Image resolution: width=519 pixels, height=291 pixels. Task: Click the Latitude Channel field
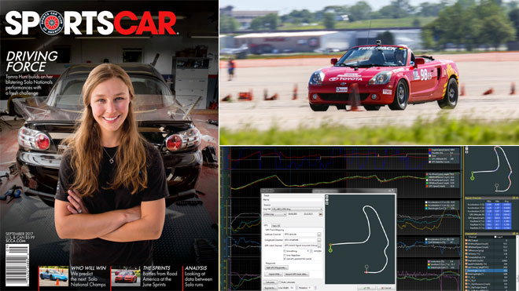(300, 235)
